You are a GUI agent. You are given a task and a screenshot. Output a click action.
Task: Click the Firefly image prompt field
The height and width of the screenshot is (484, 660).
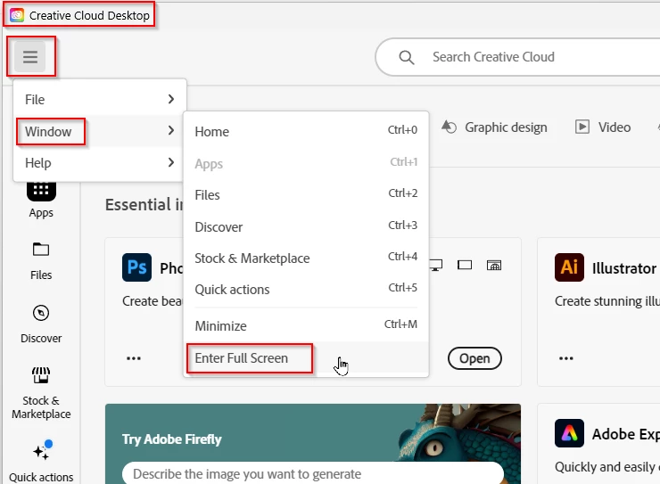[313, 473]
